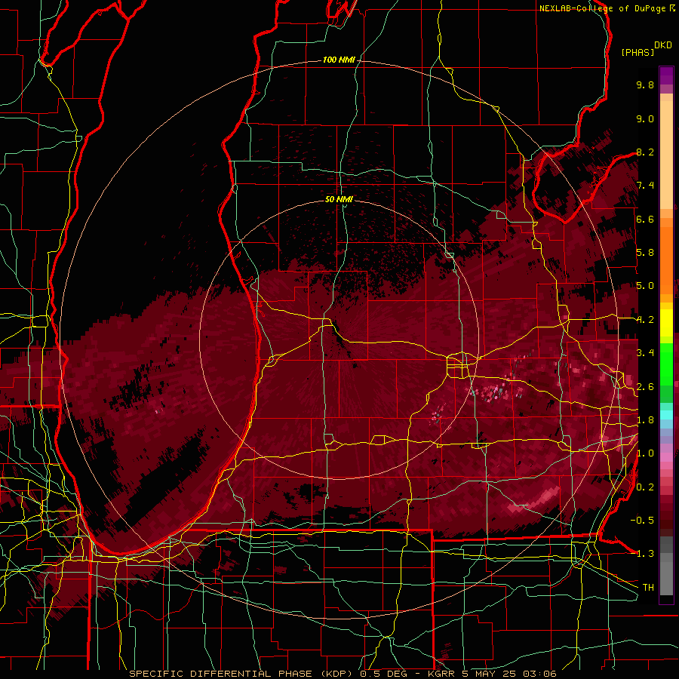Pick the yellow band on the color scale

coord(666,323)
